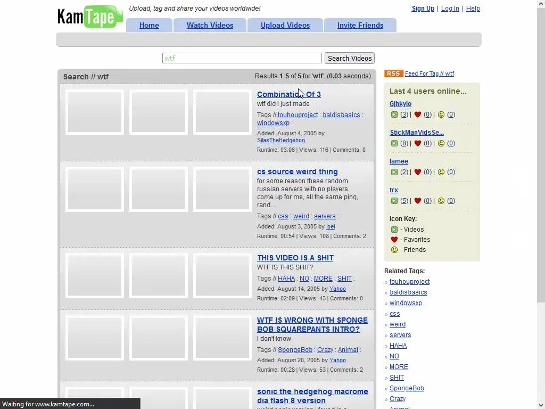The width and height of the screenshot is (545, 409).
Task: Open Yahoo uploader link dated August 14
Action: (337, 289)
